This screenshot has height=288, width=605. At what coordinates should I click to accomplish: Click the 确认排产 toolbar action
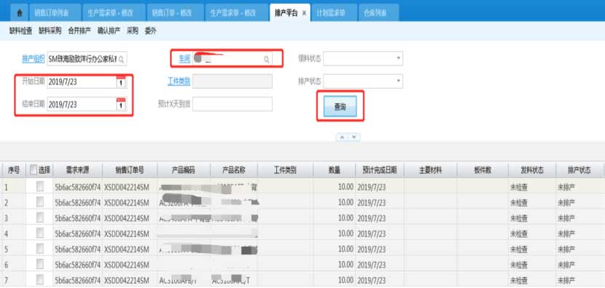point(109,31)
